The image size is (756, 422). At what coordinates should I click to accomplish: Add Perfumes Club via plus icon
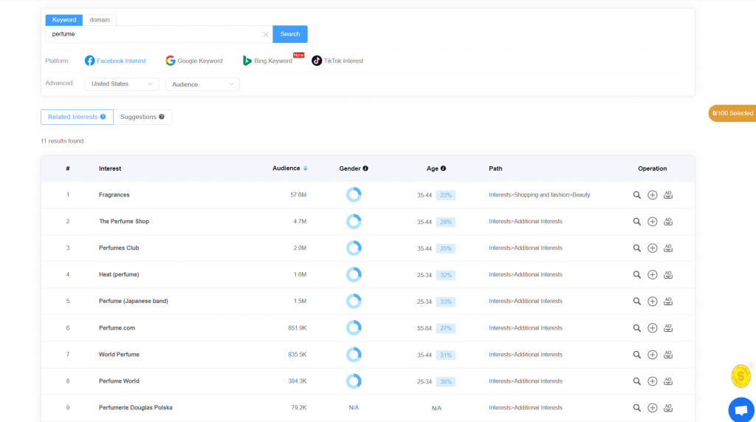coord(653,248)
